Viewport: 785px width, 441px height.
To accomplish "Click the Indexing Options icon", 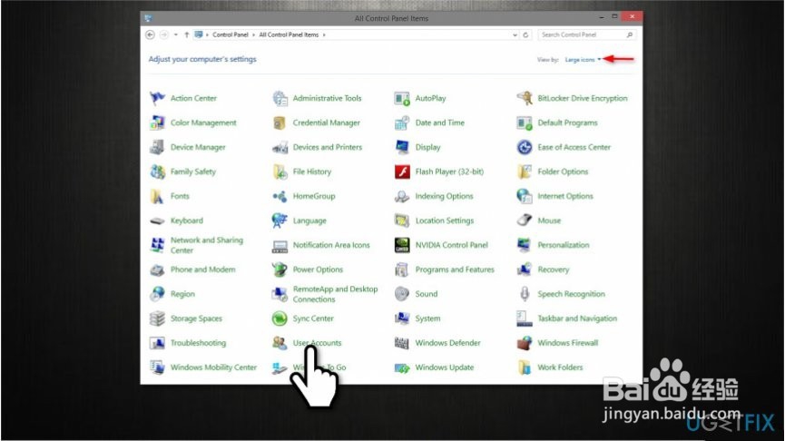I will coord(402,196).
